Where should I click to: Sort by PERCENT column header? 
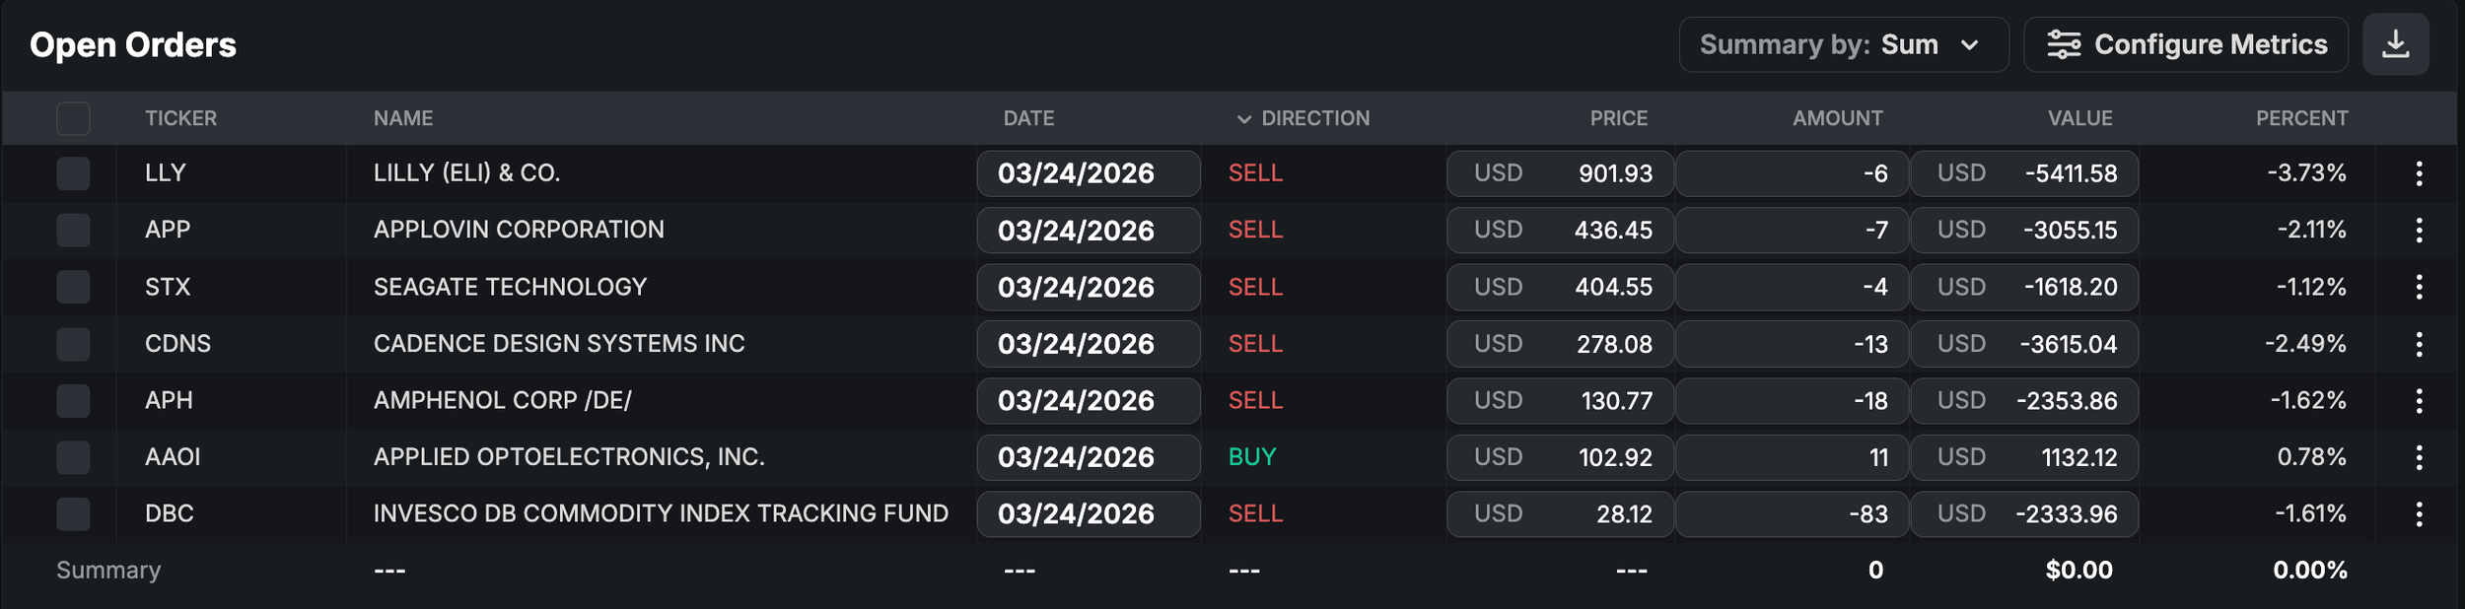tap(2301, 119)
